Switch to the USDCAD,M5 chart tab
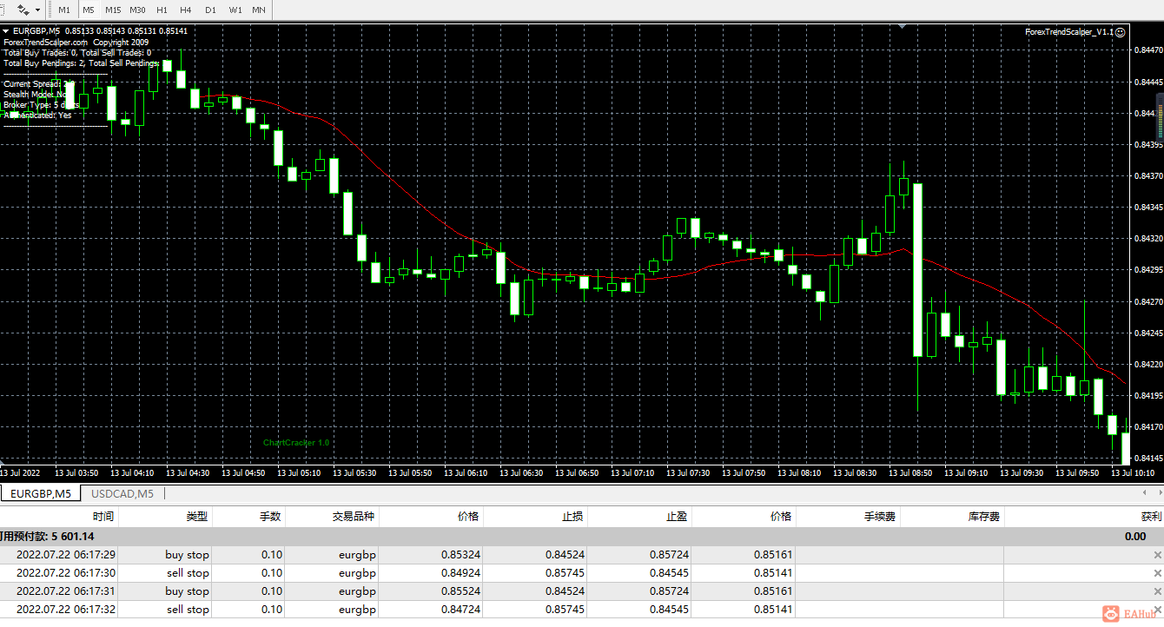This screenshot has height=627, width=1164. (122, 493)
